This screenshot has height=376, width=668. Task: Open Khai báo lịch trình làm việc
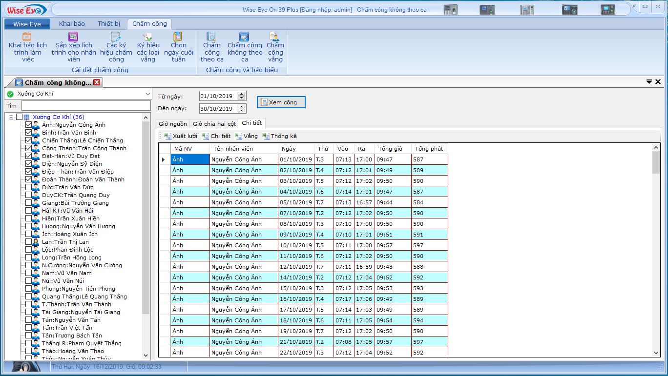coord(28,47)
